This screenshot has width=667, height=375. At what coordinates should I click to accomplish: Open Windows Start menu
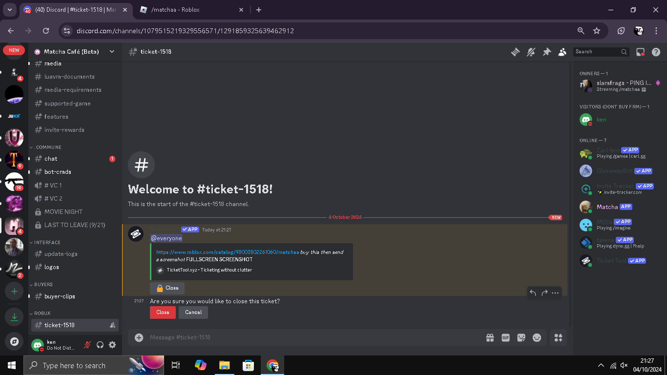pos(12,365)
